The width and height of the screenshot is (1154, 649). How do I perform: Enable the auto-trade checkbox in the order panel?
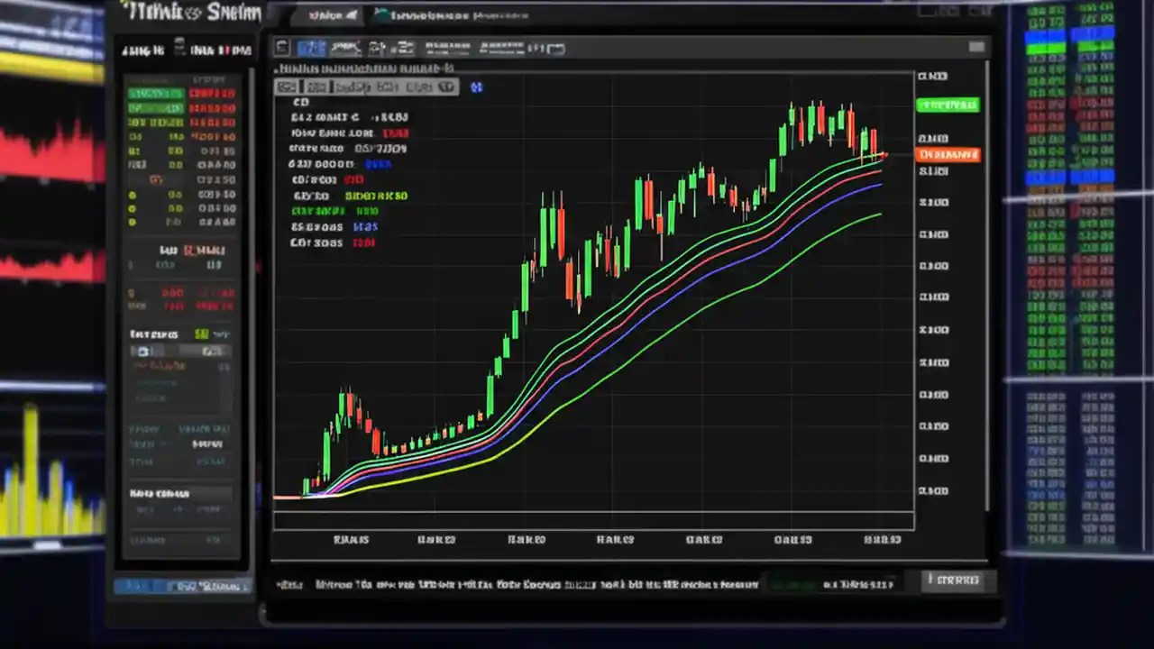(142, 352)
